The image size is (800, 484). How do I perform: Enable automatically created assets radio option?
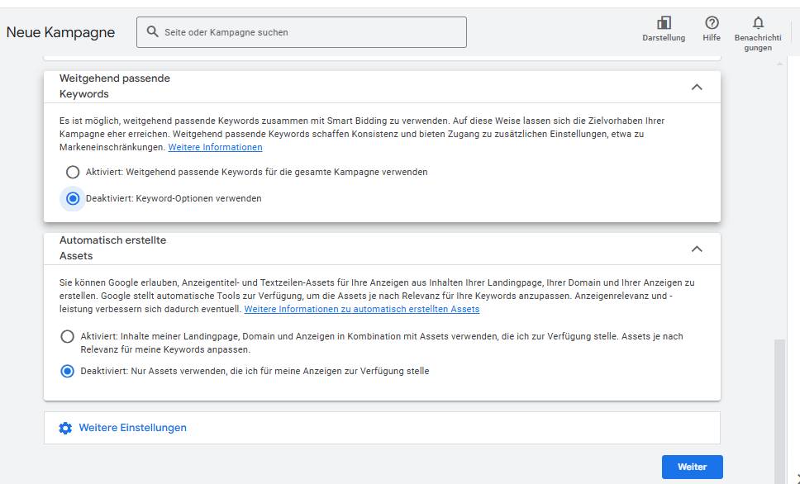click(67, 337)
